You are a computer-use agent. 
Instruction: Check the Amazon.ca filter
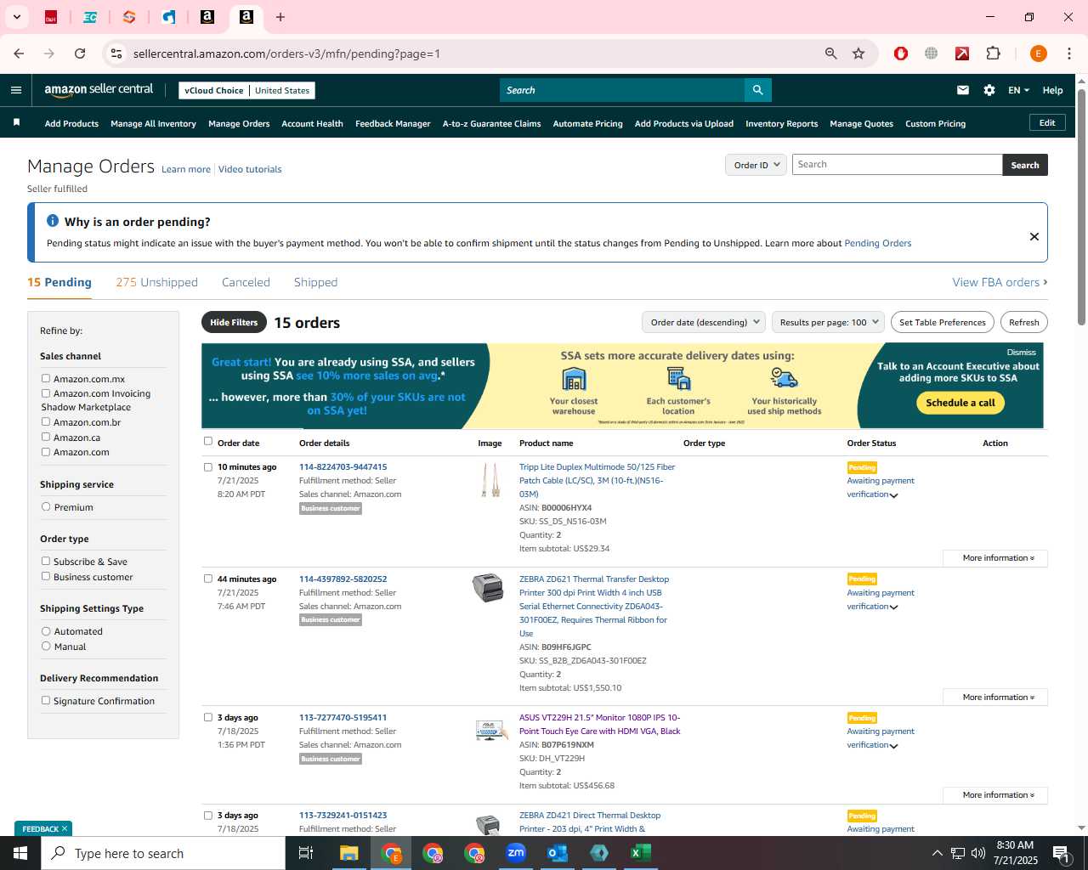click(x=46, y=438)
